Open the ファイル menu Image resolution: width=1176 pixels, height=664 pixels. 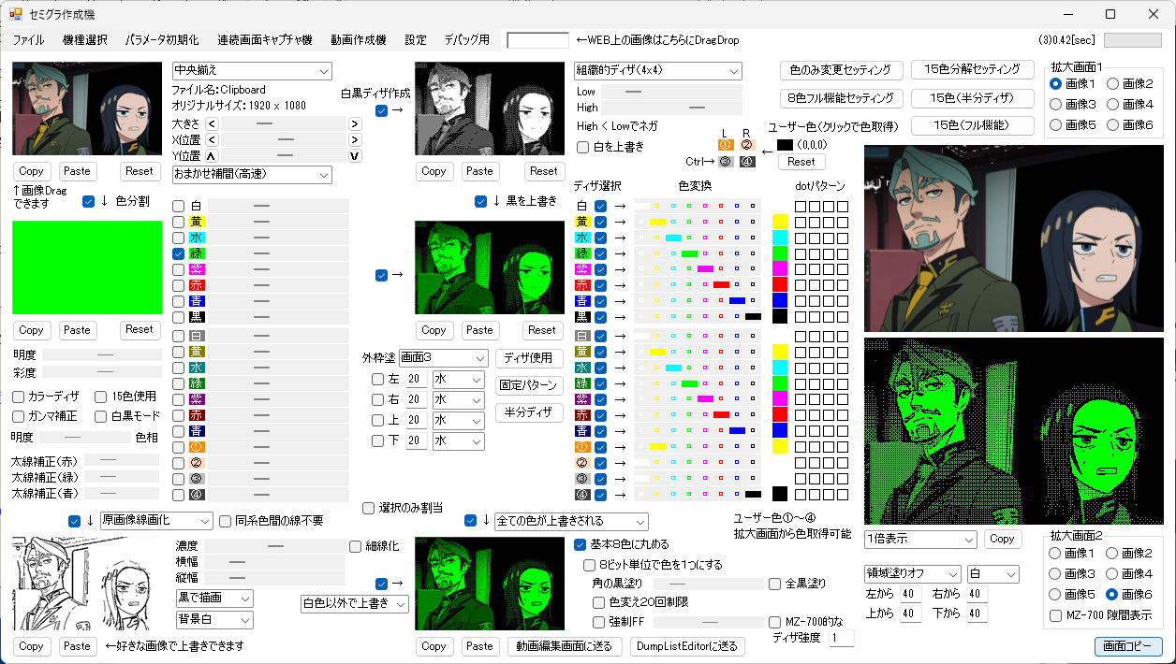pos(28,40)
